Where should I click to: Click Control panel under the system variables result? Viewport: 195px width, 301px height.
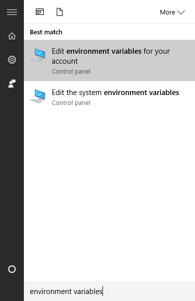pyautogui.click(x=71, y=102)
